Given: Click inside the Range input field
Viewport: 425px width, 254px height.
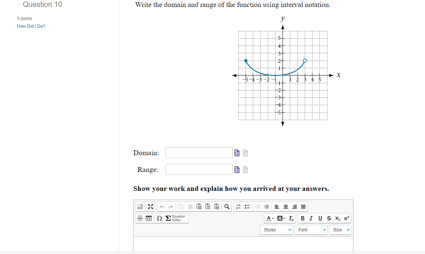Looking at the screenshot, I should tap(199, 169).
